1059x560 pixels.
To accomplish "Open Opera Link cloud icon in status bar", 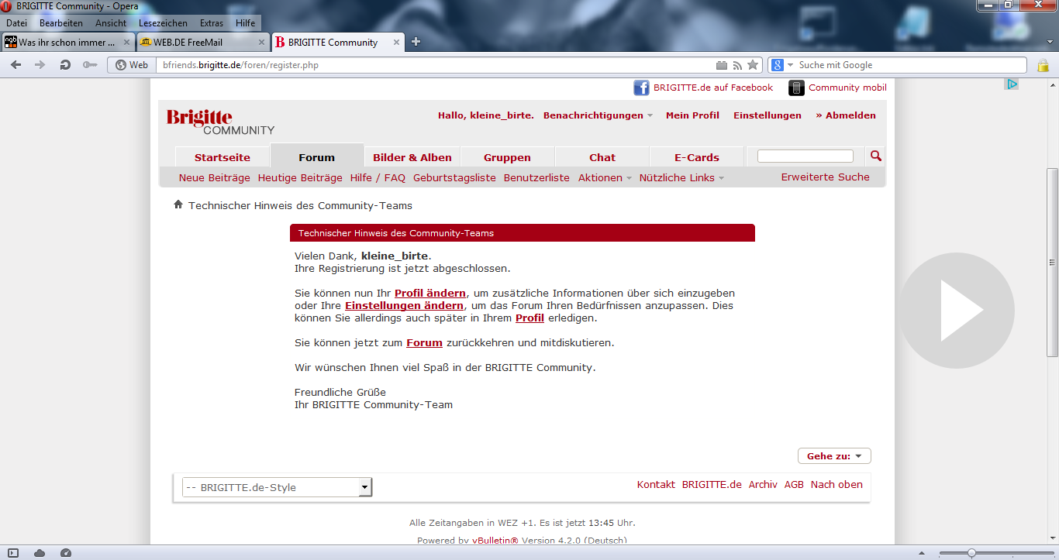I will coord(40,553).
